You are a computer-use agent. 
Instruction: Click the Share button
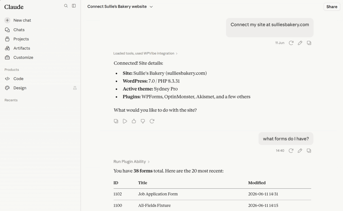332,7
